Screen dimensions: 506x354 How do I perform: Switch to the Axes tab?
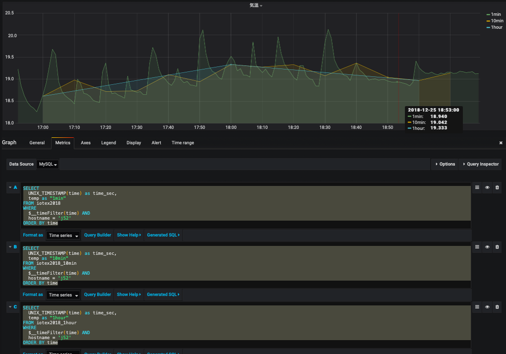[86, 143]
